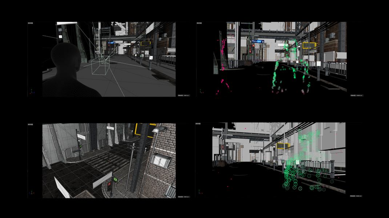Click the axis gizmo in the wireframe head viewport

coord(32,92)
